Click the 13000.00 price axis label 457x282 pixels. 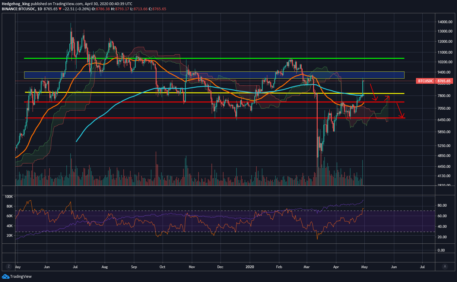[445, 31]
